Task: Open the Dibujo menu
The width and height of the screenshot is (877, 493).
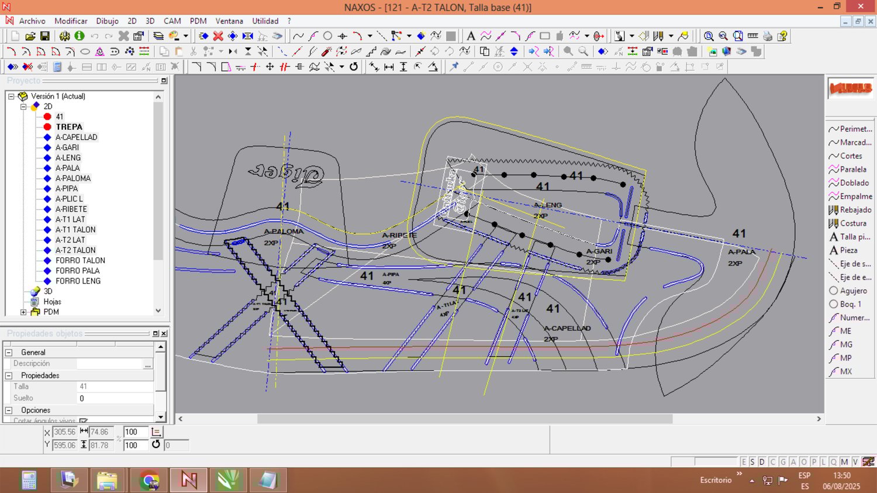Action: point(107,21)
